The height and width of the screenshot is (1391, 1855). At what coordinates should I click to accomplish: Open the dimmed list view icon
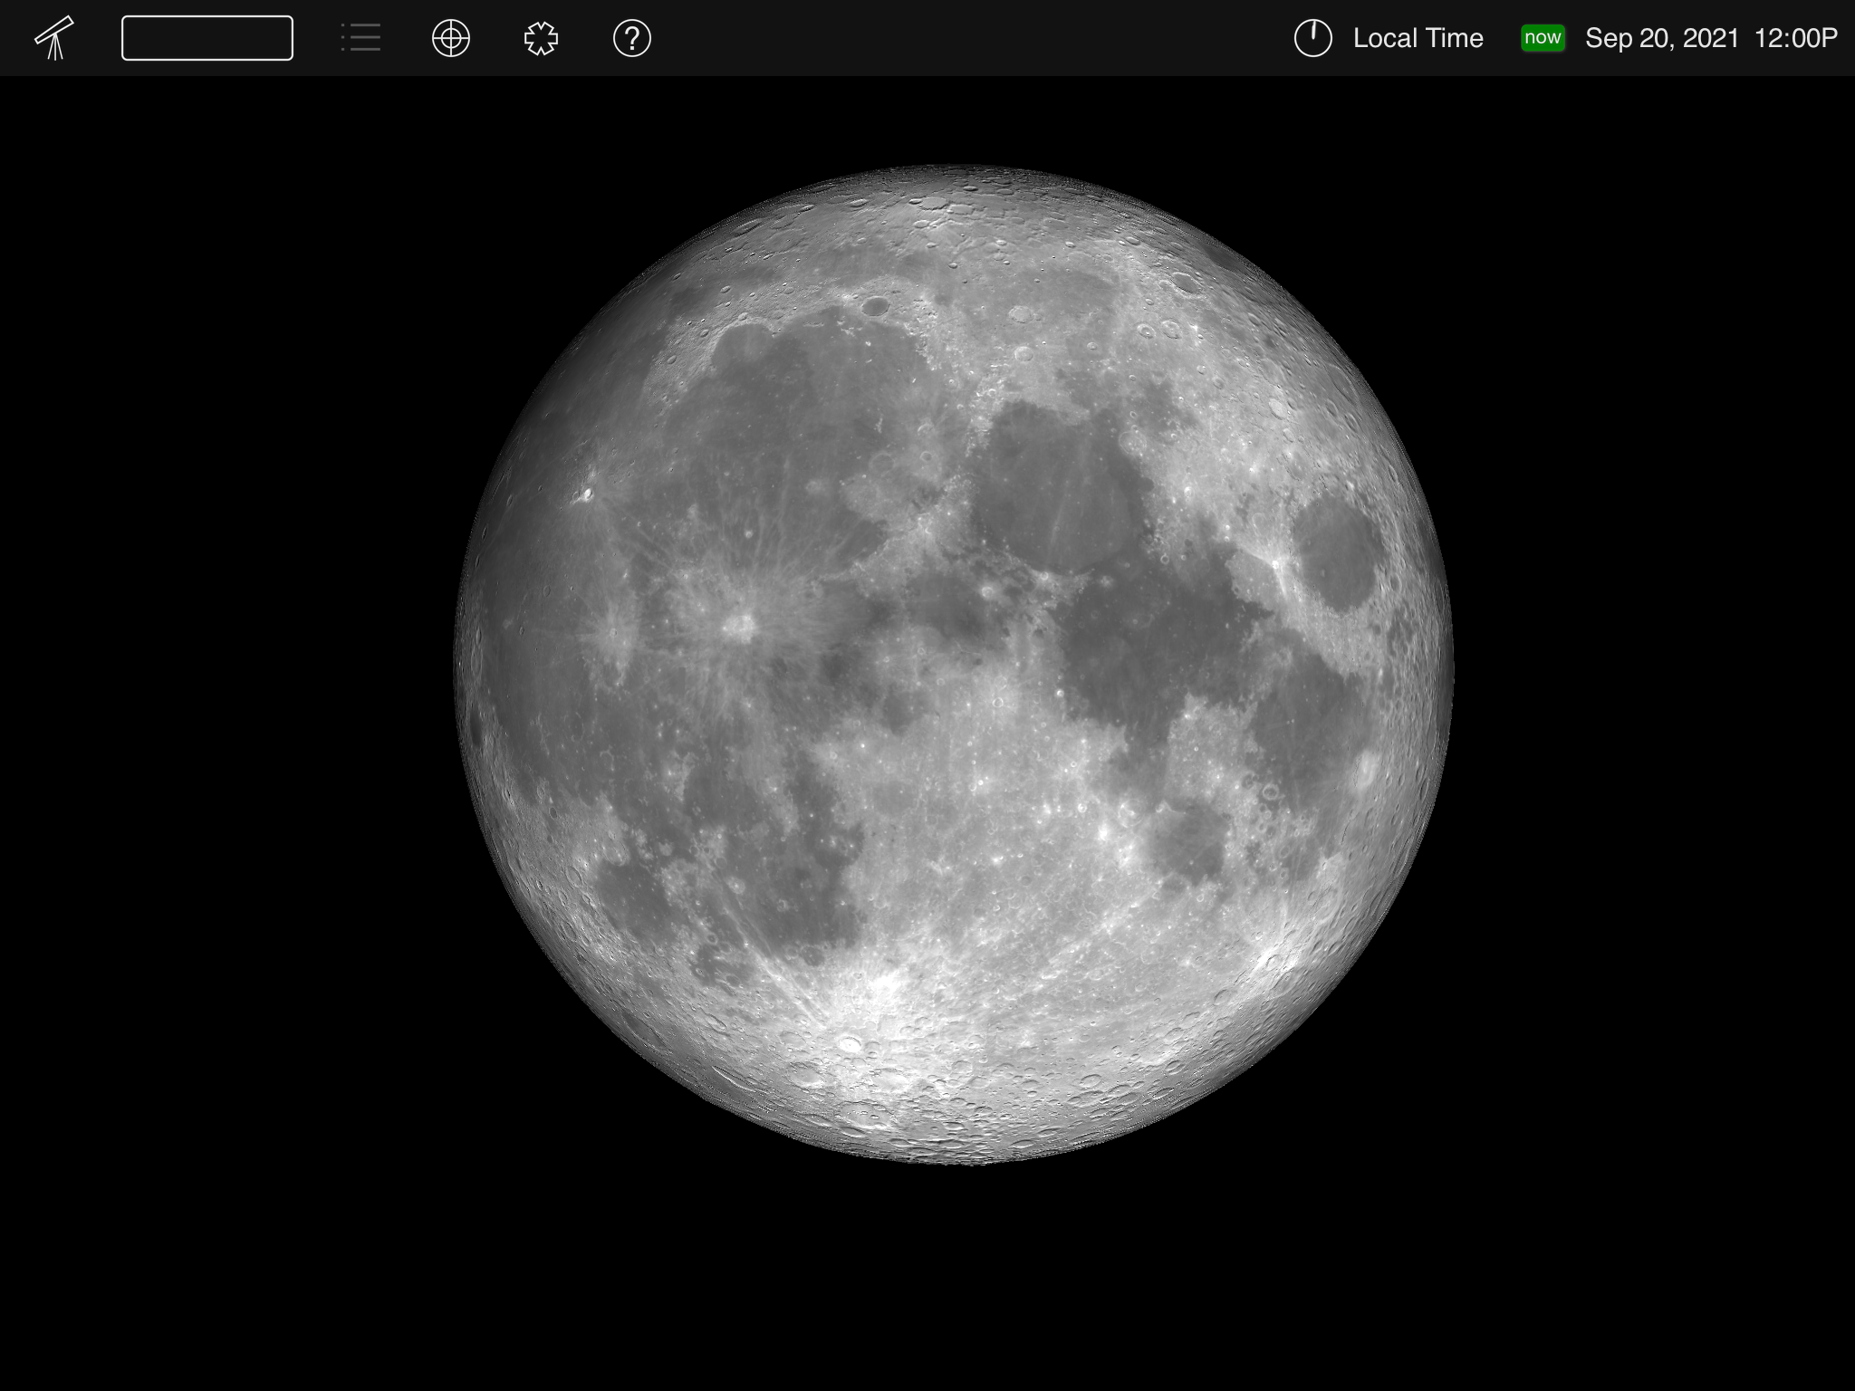(x=360, y=38)
